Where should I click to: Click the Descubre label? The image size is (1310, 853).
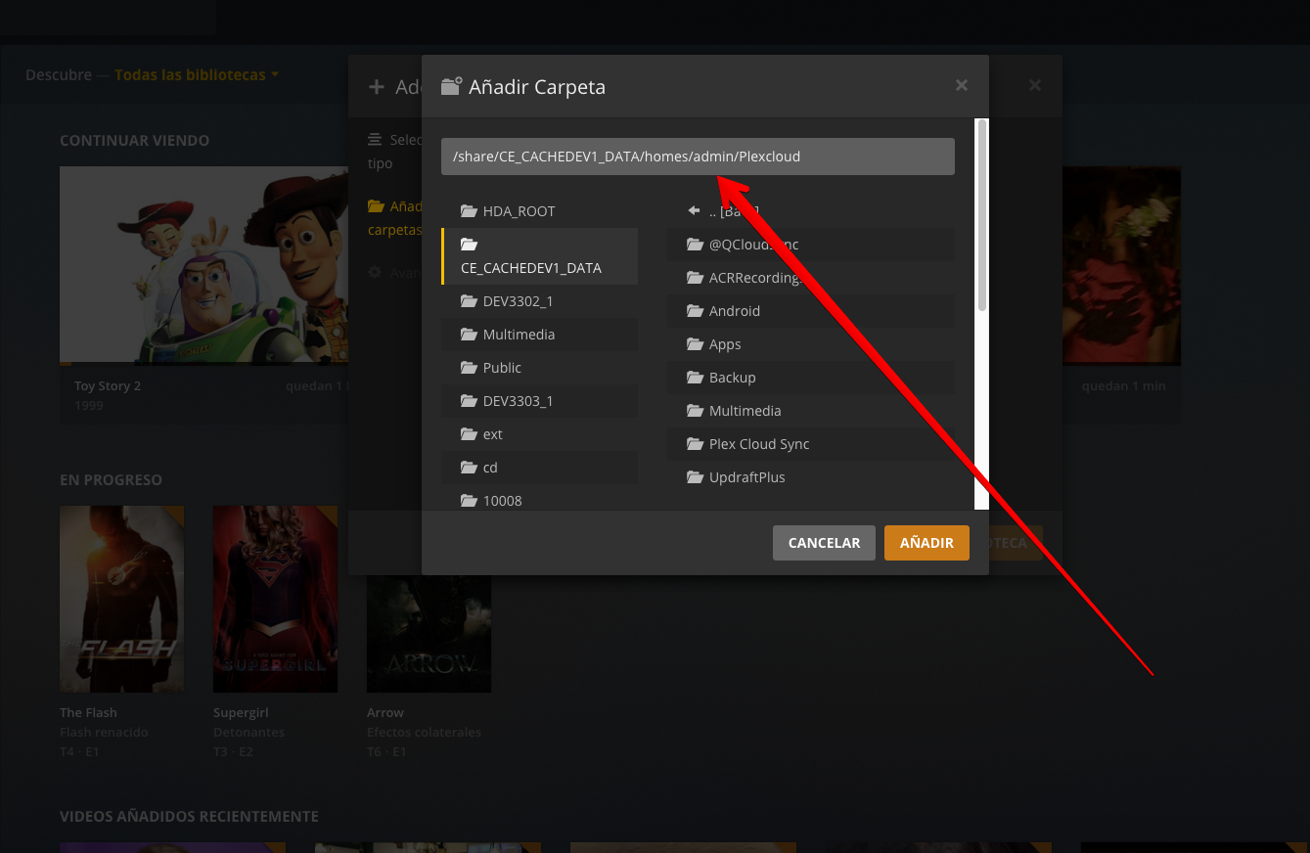tap(59, 75)
